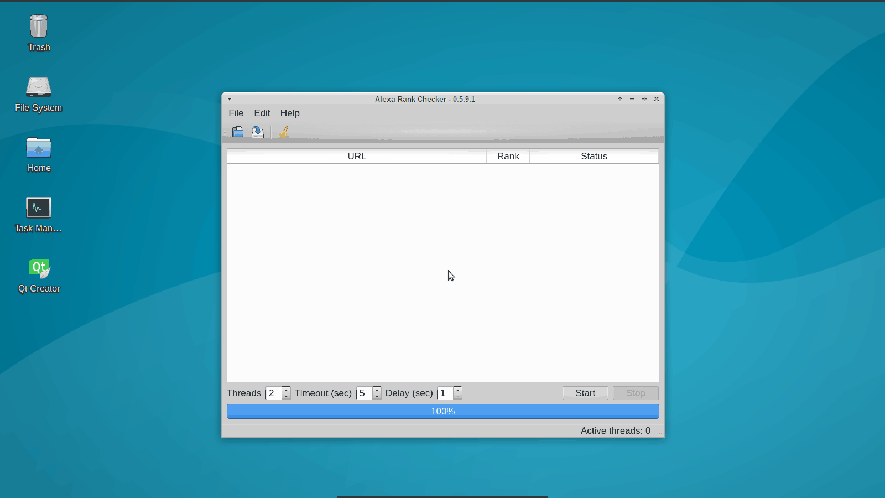The image size is (885, 498).
Task: Open the Help menu
Action: click(x=290, y=113)
